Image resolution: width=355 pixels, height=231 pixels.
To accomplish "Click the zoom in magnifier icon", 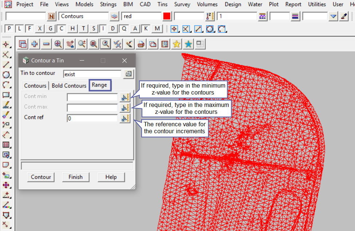I will point(82,44).
